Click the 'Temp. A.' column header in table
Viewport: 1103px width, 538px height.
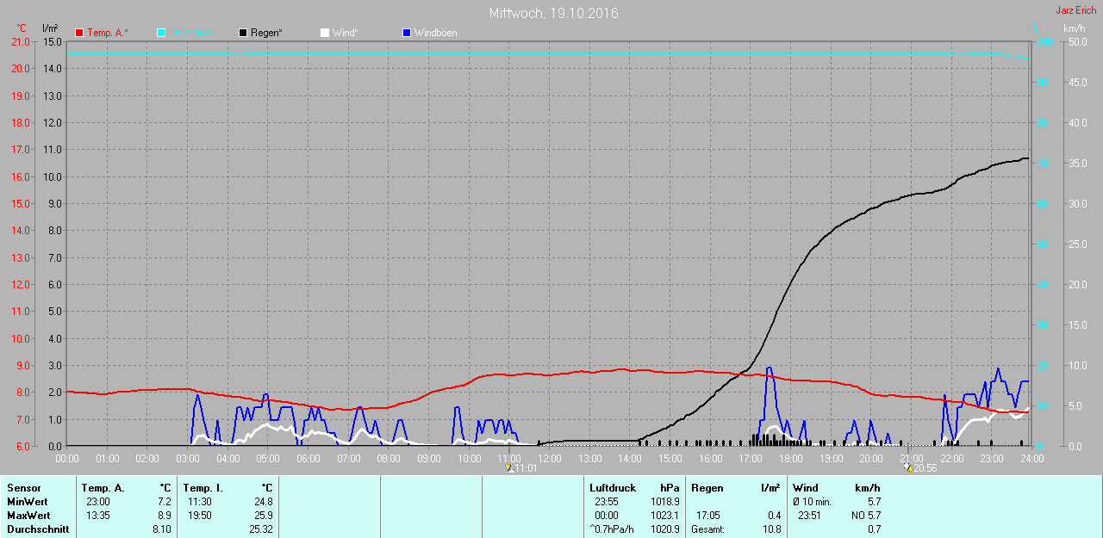click(103, 488)
